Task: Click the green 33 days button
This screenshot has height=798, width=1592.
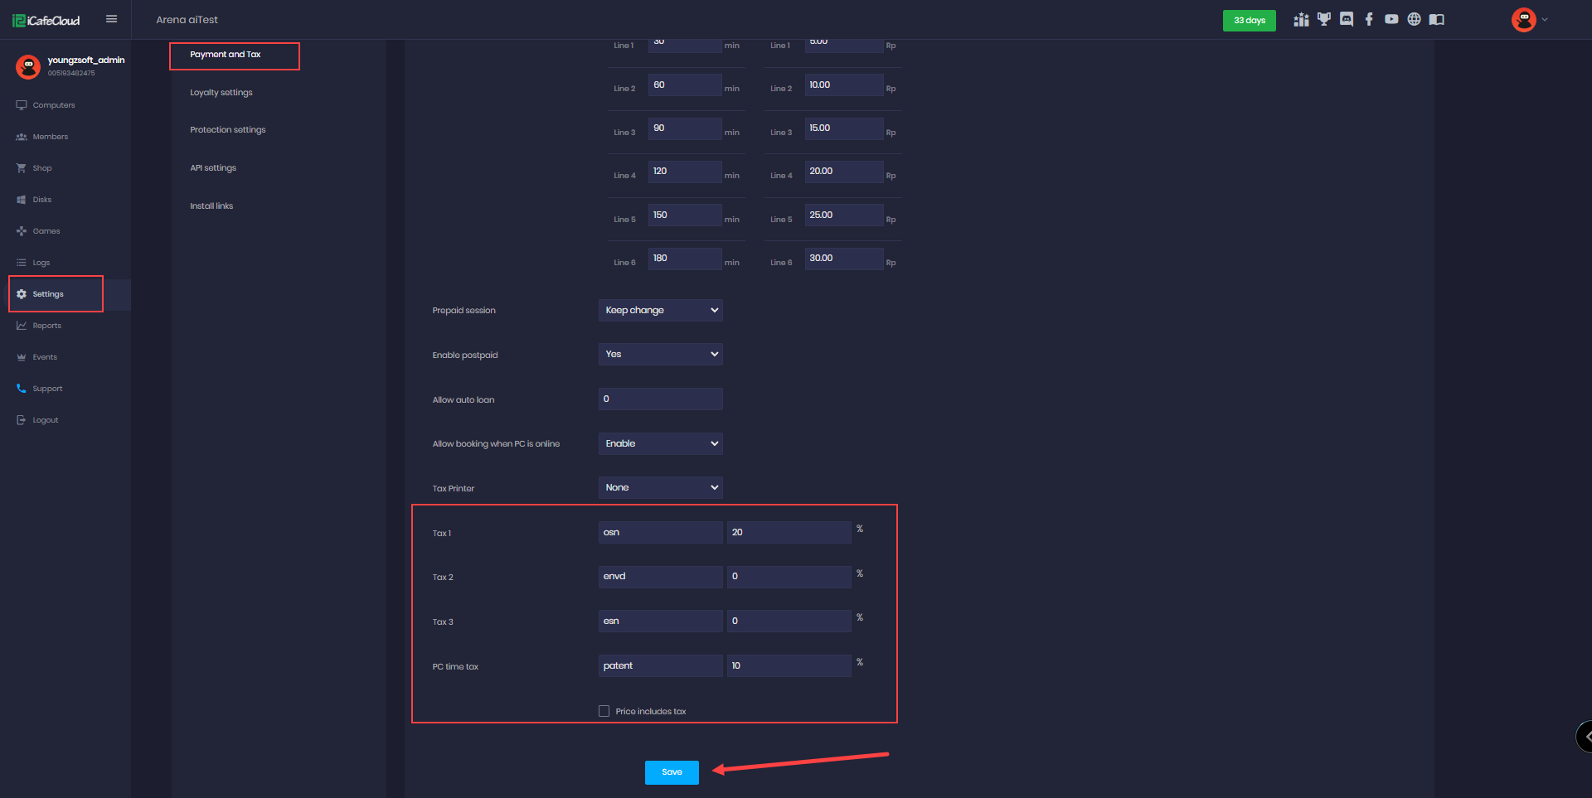Action: click(1249, 20)
